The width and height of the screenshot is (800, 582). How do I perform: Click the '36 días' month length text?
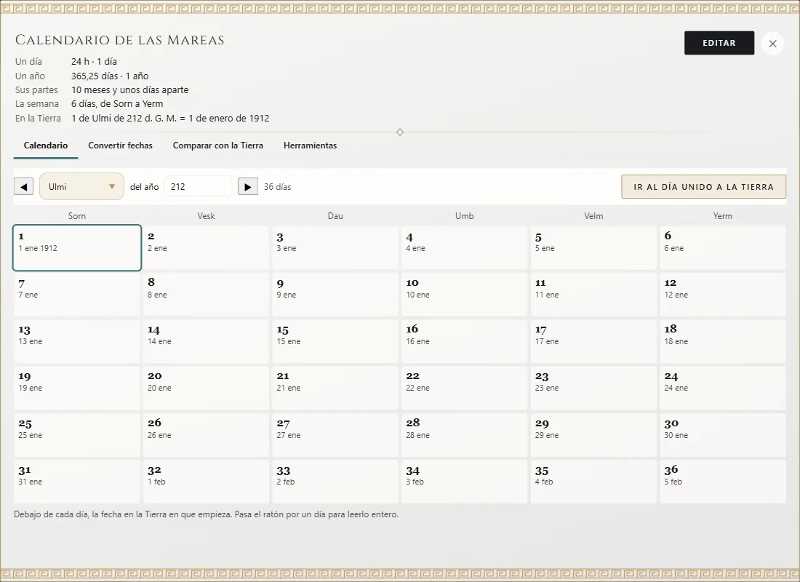[x=278, y=187]
